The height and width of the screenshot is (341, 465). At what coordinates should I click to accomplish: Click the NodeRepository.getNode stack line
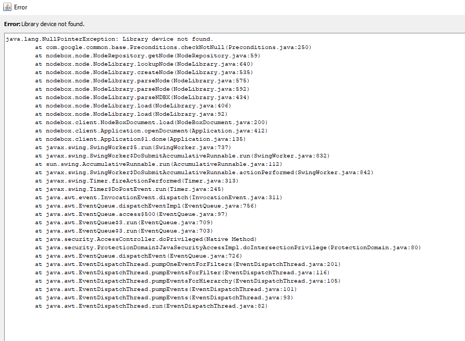[x=148, y=55]
